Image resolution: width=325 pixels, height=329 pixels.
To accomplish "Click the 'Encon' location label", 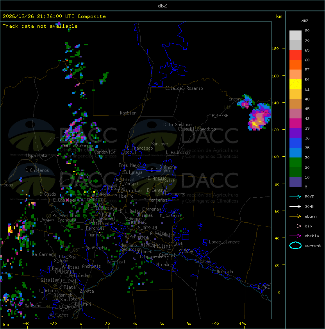I will pos(234,99).
